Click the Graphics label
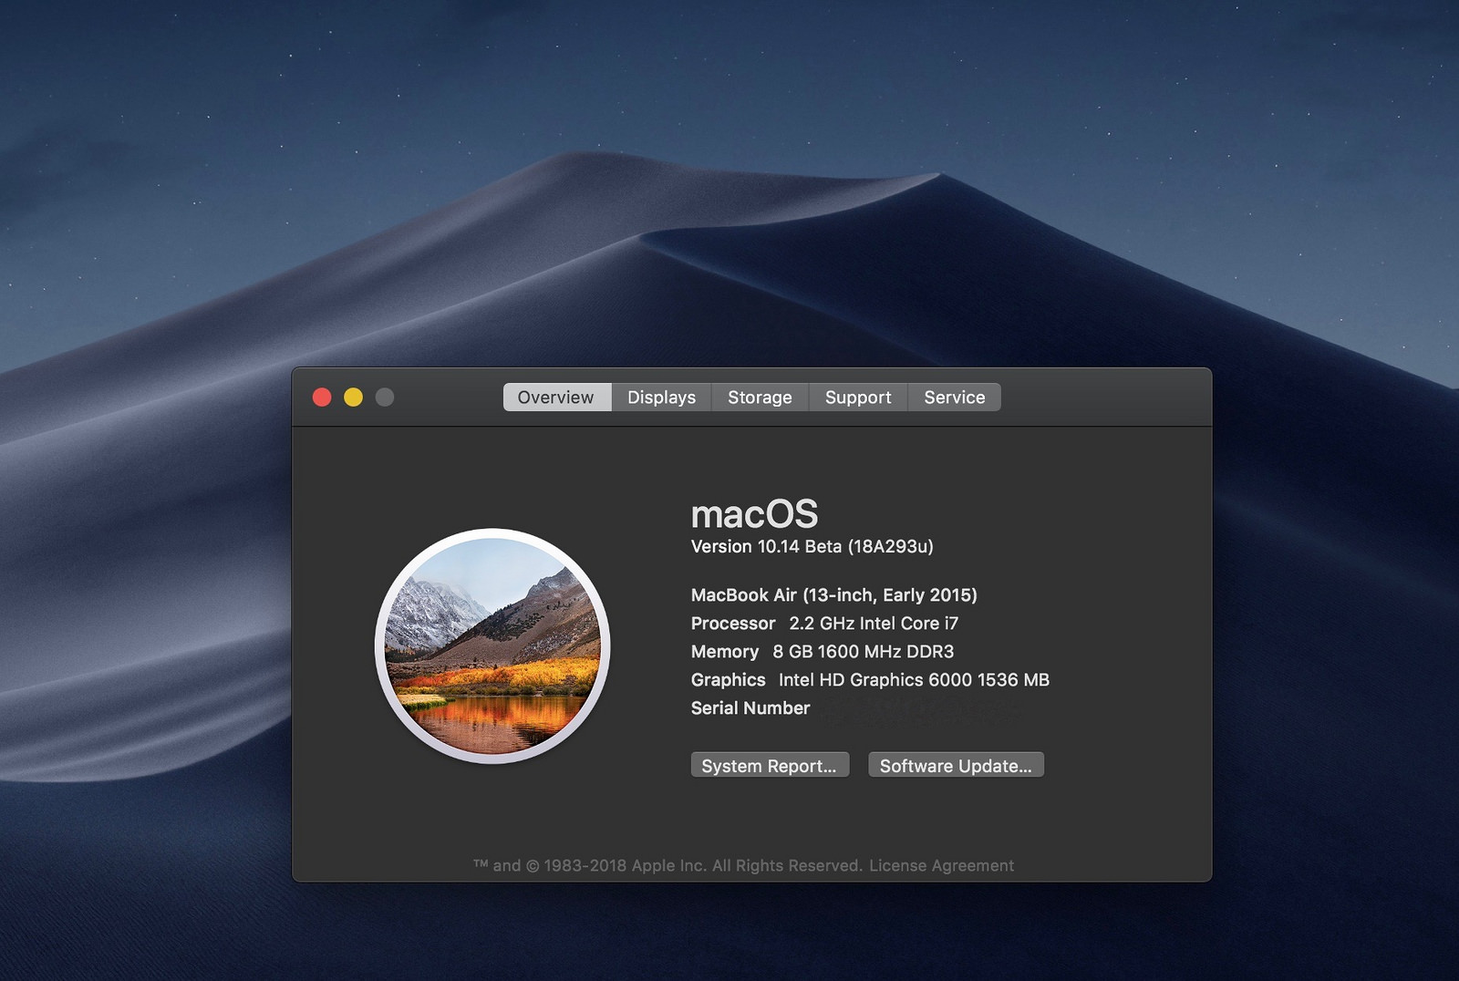The image size is (1459, 981). point(729,680)
